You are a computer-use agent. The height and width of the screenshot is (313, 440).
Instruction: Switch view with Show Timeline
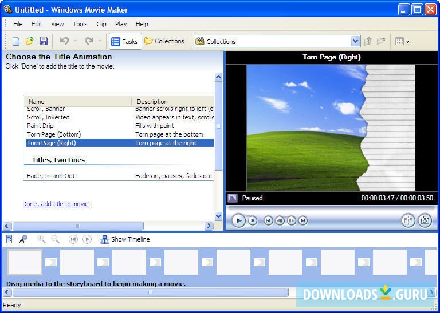[125, 239]
